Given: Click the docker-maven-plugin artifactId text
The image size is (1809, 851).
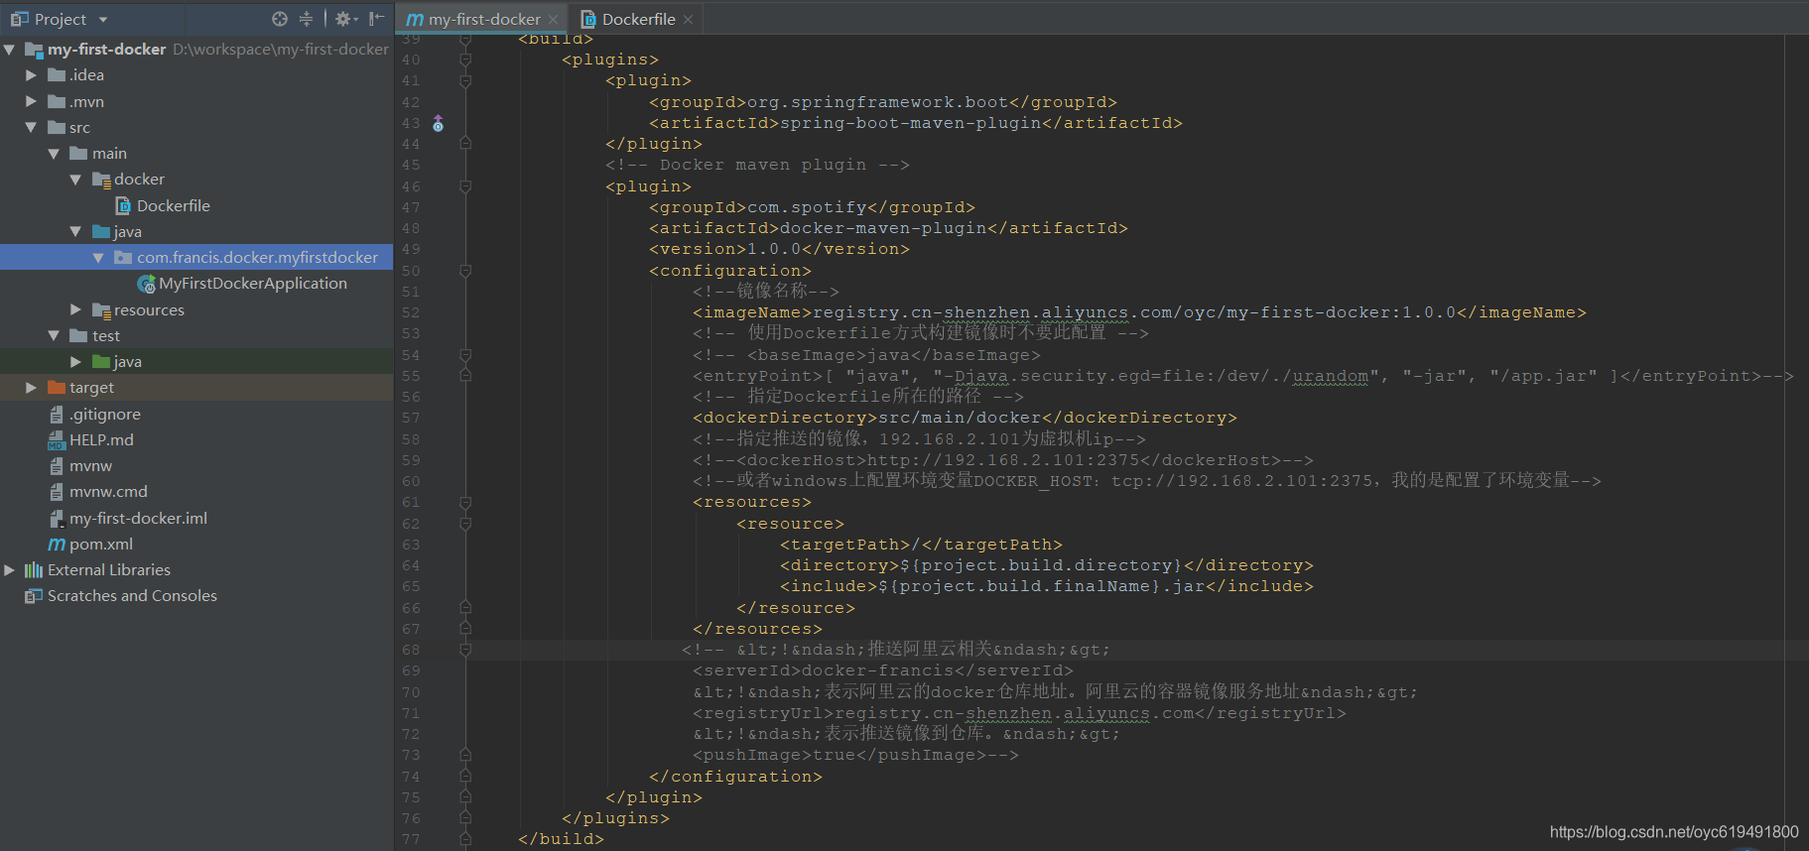Looking at the screenshot, I should 888,228.
